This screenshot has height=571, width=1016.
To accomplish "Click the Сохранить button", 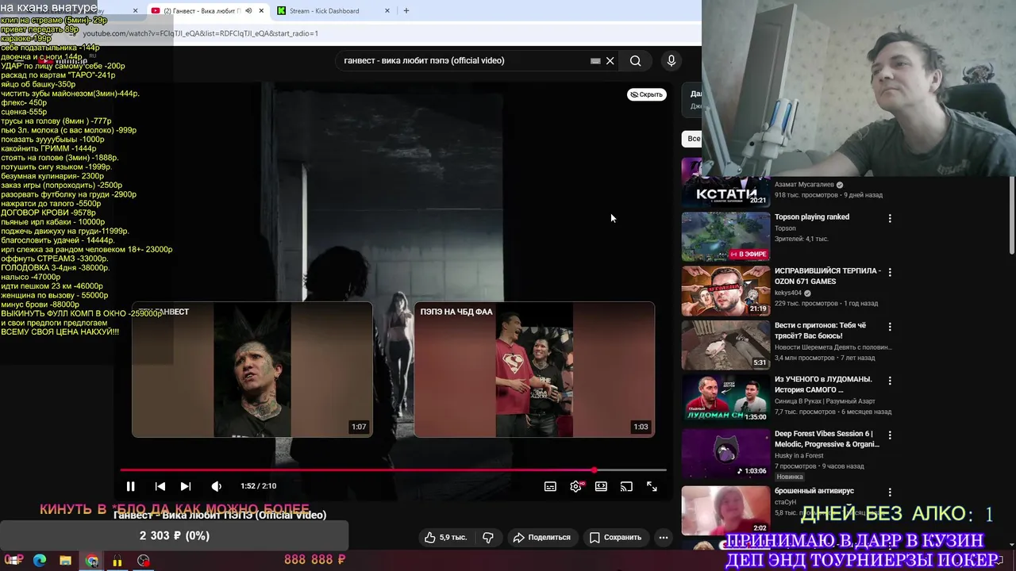I will click(615, 537).
